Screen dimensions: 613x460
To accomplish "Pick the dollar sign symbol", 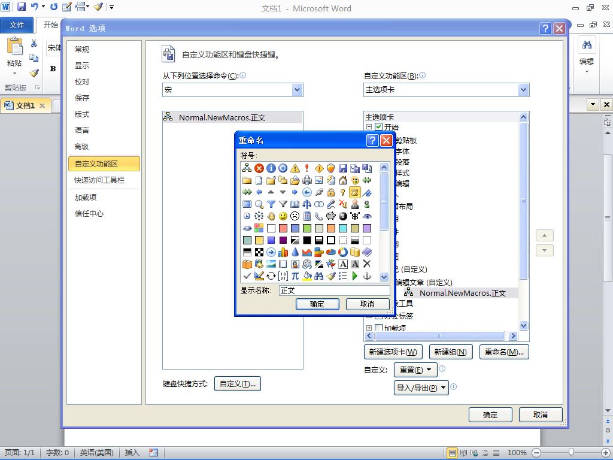I will pyautogui.click(x=355, y=216).
